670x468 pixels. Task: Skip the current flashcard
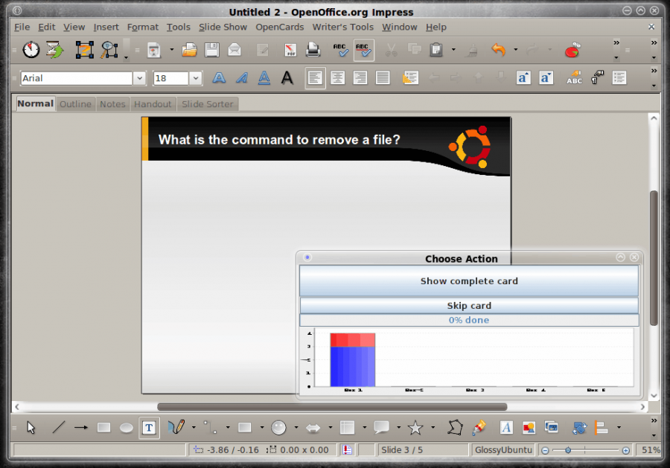tap(469, 305)
